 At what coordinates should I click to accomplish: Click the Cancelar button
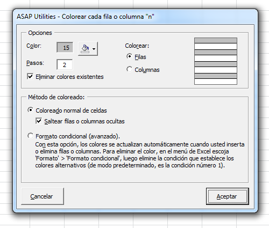click(x=43, y=196)
